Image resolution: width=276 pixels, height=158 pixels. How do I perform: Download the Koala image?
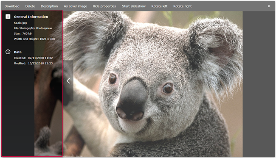tap(12, 6)
